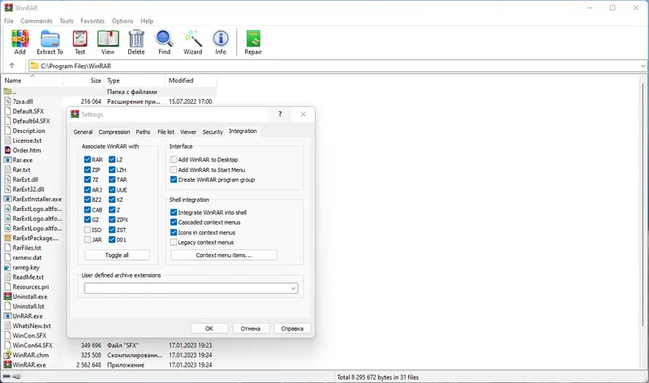Click the Отмена cancel button
649x383 pixels.
(251, 329)
